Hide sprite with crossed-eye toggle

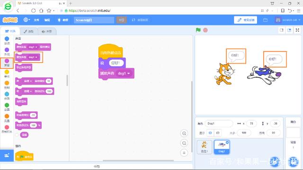click(218, 133)
